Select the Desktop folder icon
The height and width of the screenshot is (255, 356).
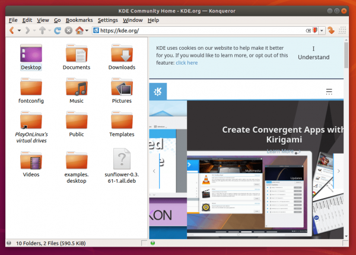click(31, 53)
